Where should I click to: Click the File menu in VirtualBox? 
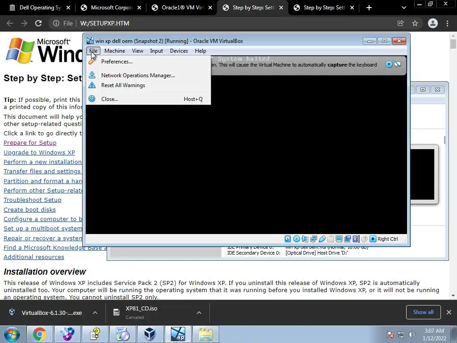point(93,51)
